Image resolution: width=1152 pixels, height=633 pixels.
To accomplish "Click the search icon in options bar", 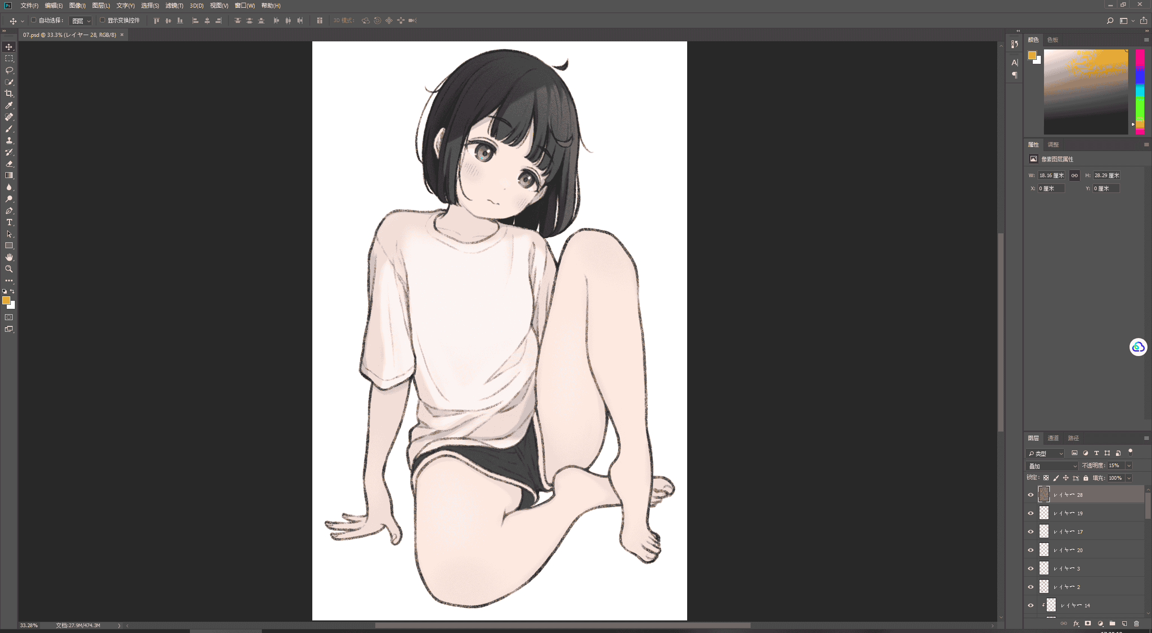I will 1110,21.
